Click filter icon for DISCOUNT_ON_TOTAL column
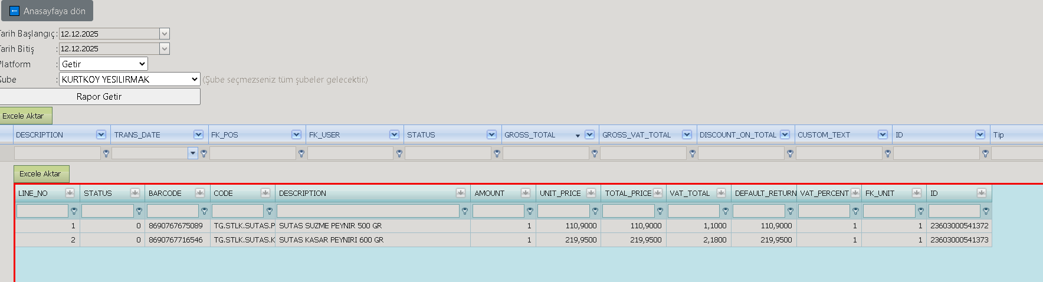Viewport: 1043px width, 282px height. click(790, 153)
